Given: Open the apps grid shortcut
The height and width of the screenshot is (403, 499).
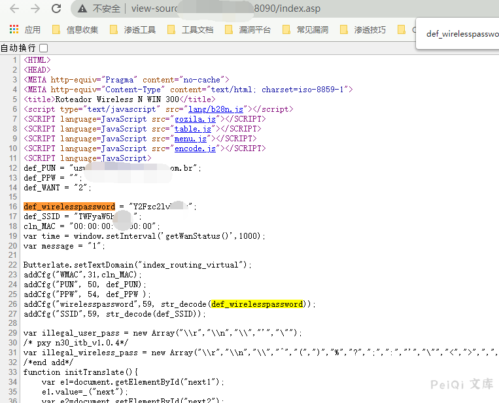Looking at the screenshot, I should [14, 29].
